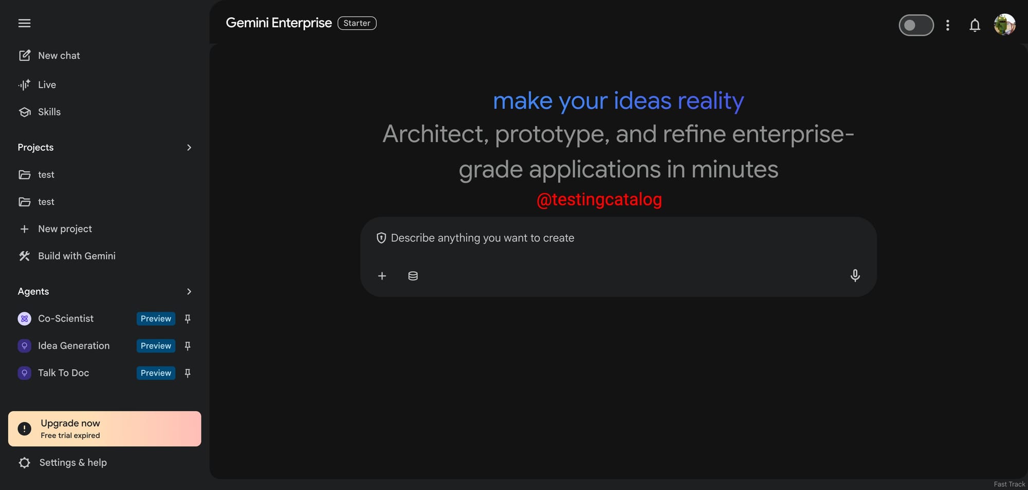Open the three-dot more options menu

[x=947, y=25]
